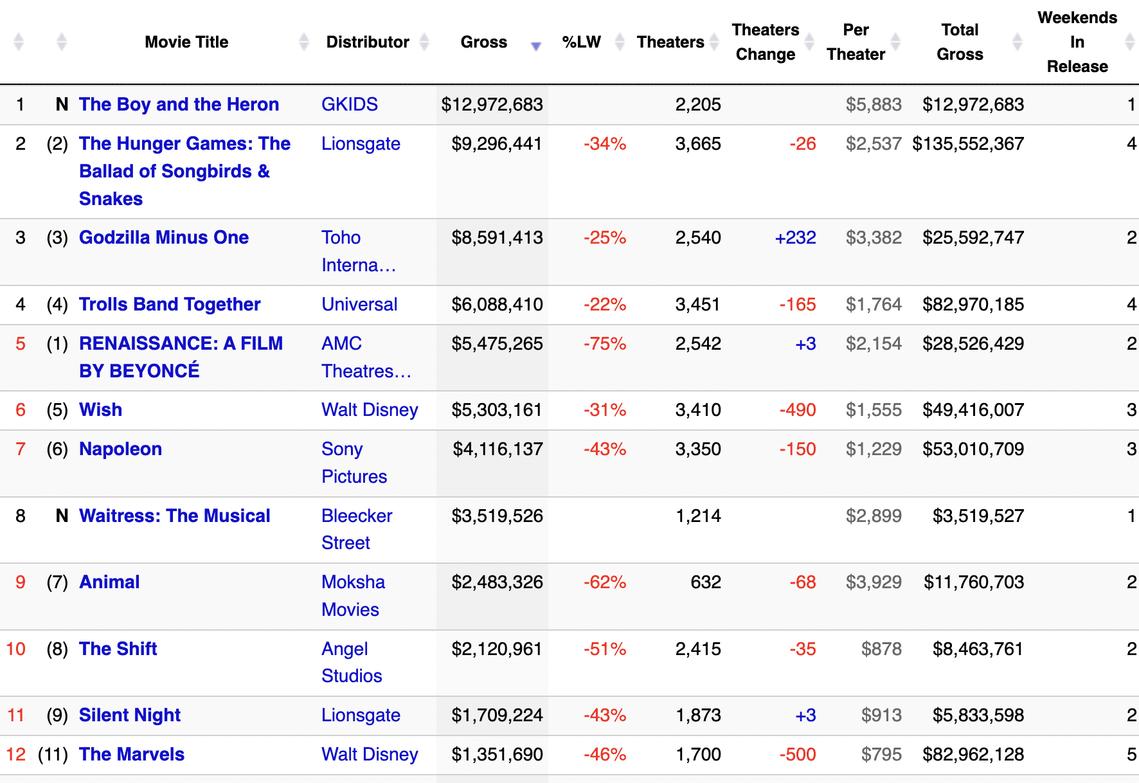Select the $135,552,367 total gross value
This screenshot has width=1139, height=783.
pos(968,143)
